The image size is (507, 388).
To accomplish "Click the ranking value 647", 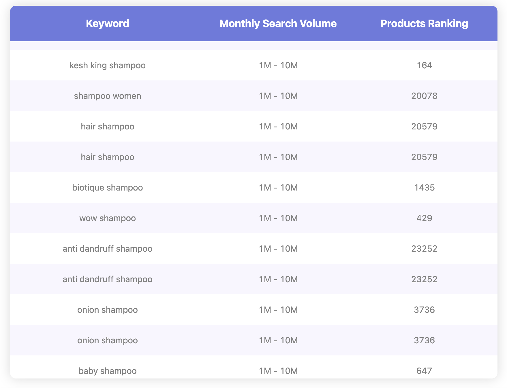I will pyautogui.click(x=424, y=371).
